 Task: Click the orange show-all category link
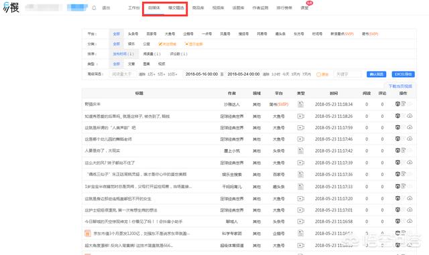tap(194, 44)
